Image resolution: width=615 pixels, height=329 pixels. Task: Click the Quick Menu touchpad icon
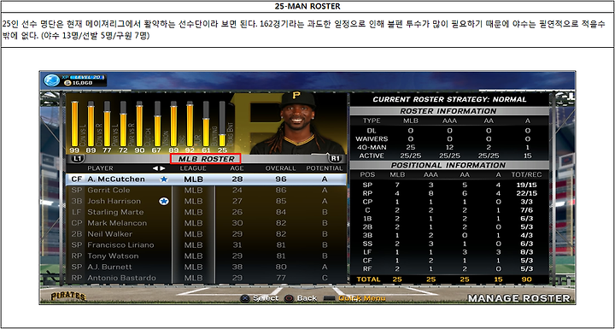330,298
